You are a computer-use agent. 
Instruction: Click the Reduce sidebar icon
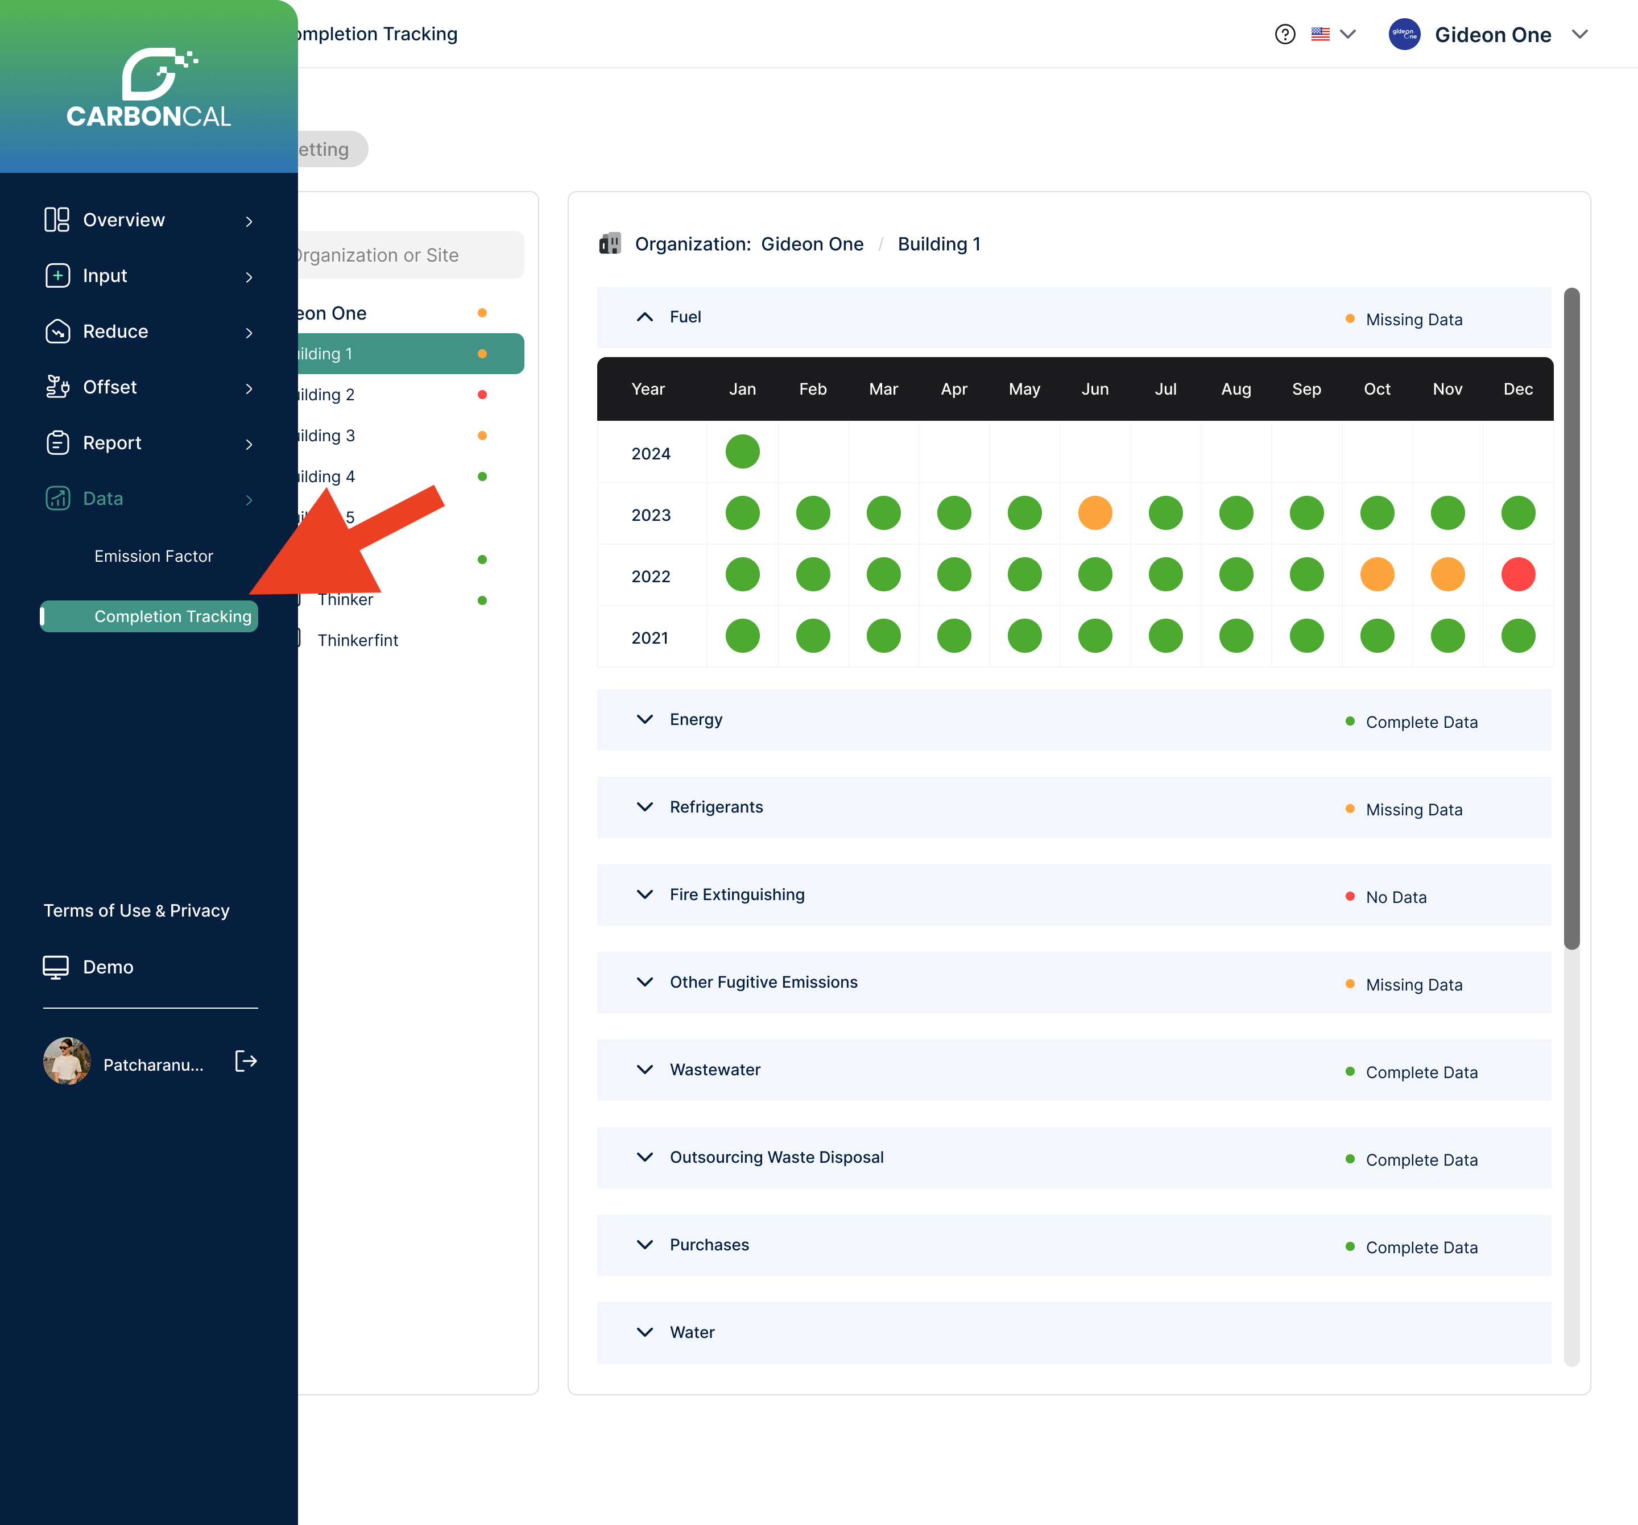pos(57,331)
